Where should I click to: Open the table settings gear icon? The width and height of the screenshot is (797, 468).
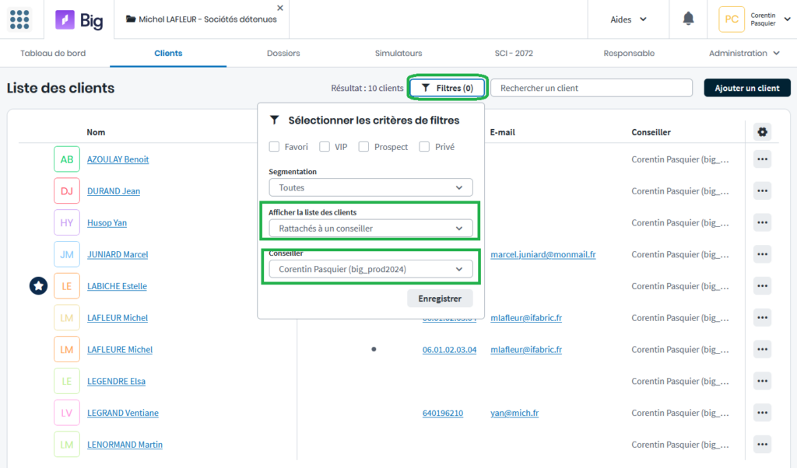[x=762, y=132]
